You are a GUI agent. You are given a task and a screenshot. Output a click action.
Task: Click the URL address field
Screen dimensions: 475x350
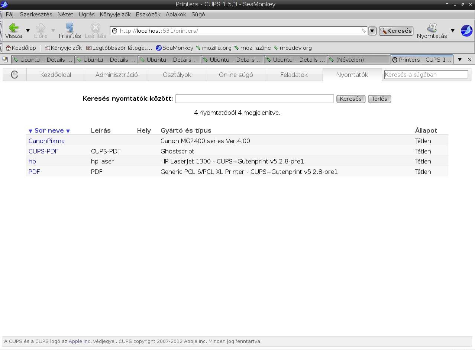(239, 31)
